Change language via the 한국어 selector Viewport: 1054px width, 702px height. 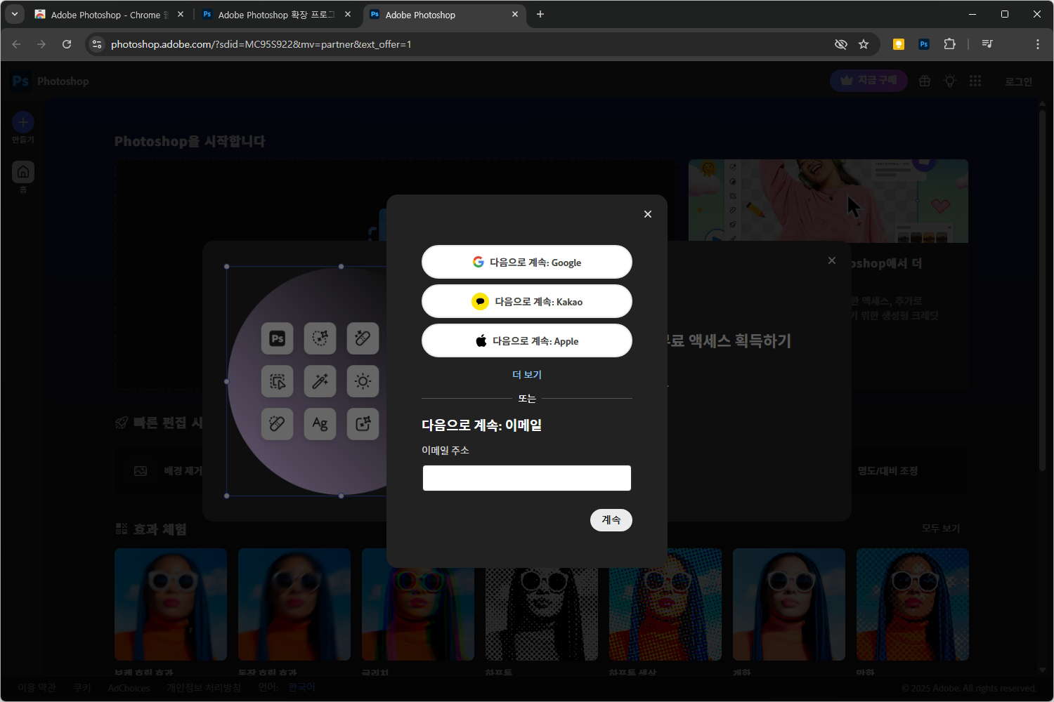[x=301, y=687]
